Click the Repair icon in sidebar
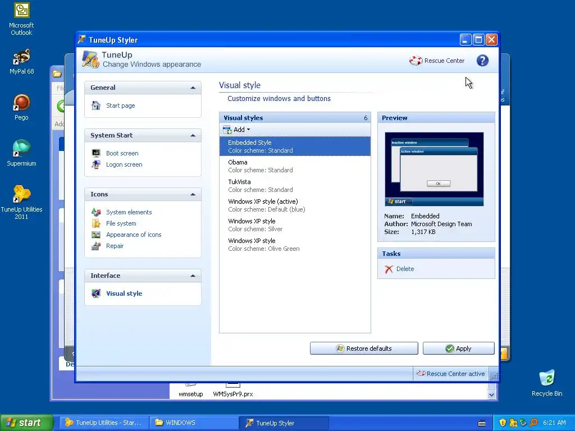 (x=95, y=246)
